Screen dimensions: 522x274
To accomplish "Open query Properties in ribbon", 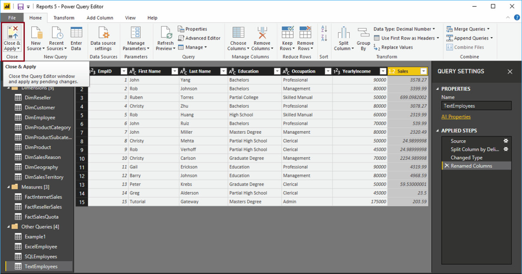I will [192, 29].
